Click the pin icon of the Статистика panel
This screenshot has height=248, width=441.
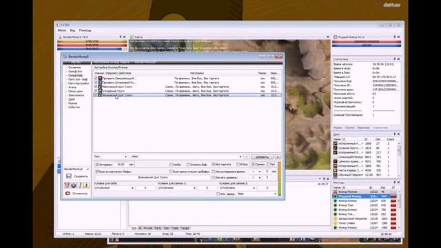pos(394,59)
